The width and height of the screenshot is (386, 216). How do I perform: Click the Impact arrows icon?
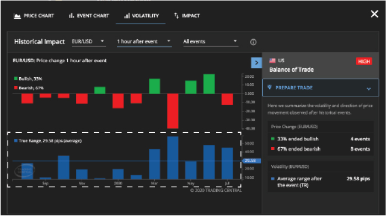click(176, 15)
